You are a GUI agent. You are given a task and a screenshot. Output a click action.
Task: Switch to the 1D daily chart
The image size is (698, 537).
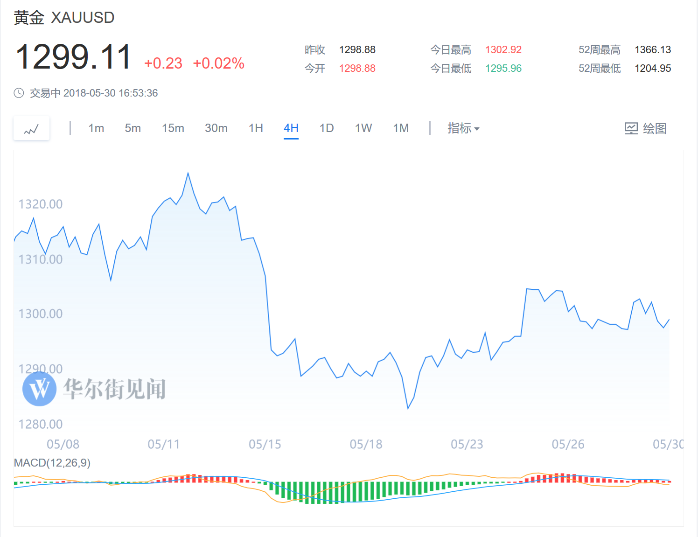coord(327,128)
